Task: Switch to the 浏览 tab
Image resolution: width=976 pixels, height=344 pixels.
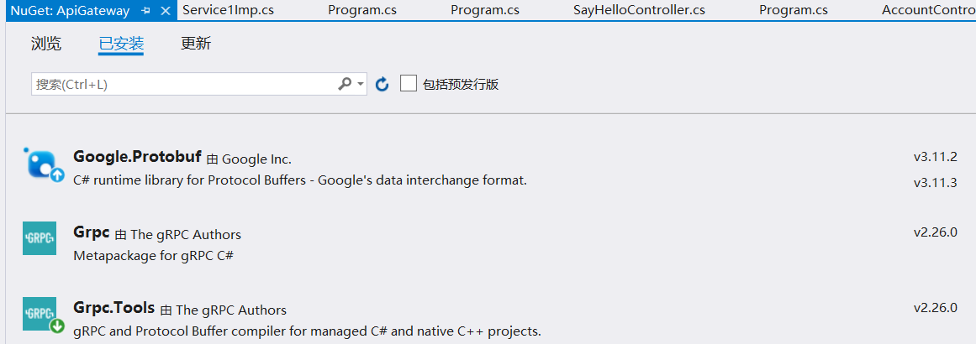Action: tap(46, 44)
